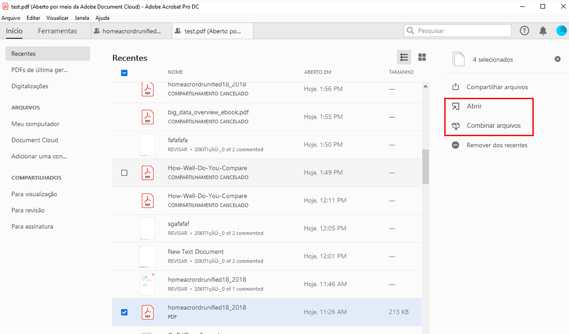Check the How-Well-Do-You-Compare 1:49 PM checkbox
Viewport: 569px width, 334px height.
point(124,173)
